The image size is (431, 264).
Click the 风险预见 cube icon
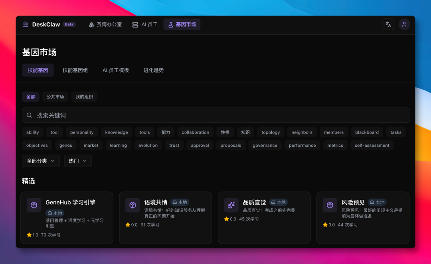330,205
